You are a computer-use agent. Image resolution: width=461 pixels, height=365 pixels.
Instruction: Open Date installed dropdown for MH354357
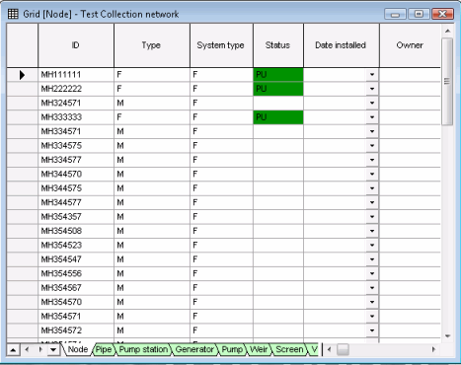tap(372, 217)
